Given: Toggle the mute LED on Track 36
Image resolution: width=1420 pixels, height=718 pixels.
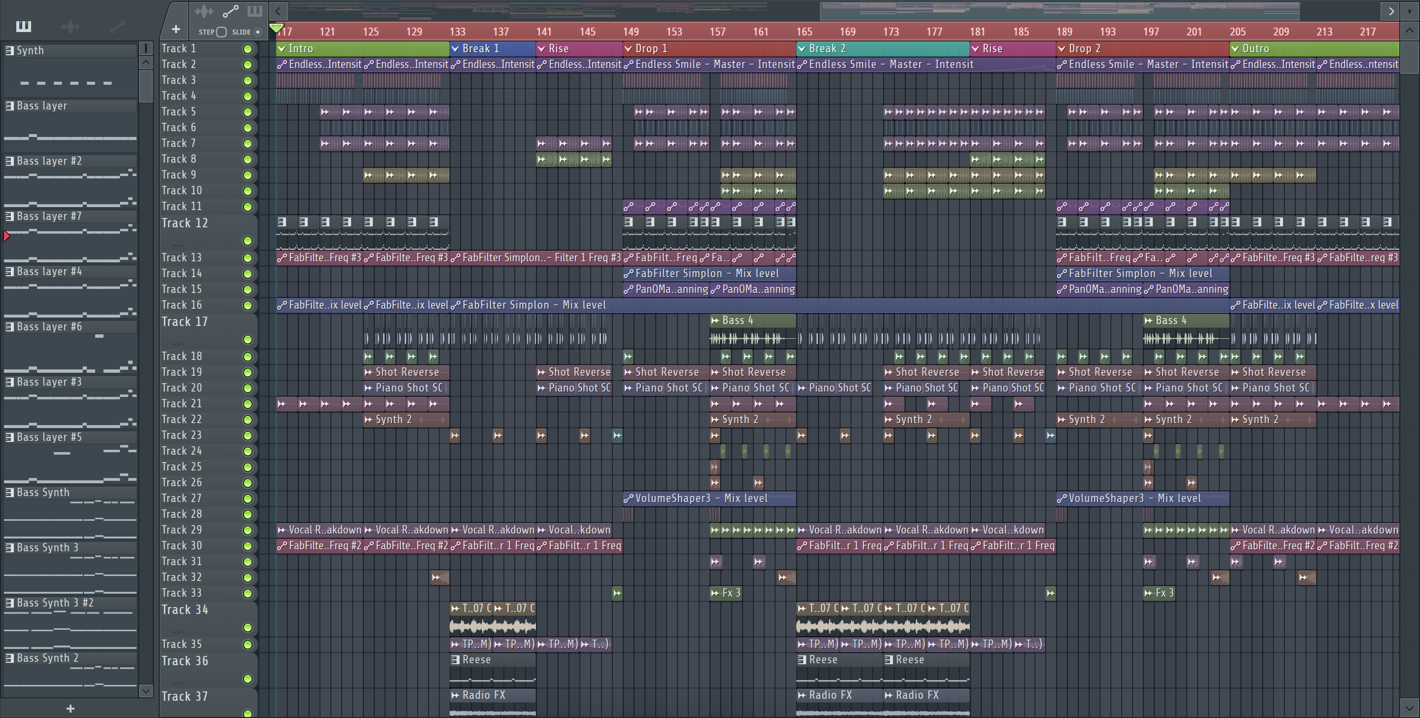Looking at the screenshot, I should tap(248, 679).
